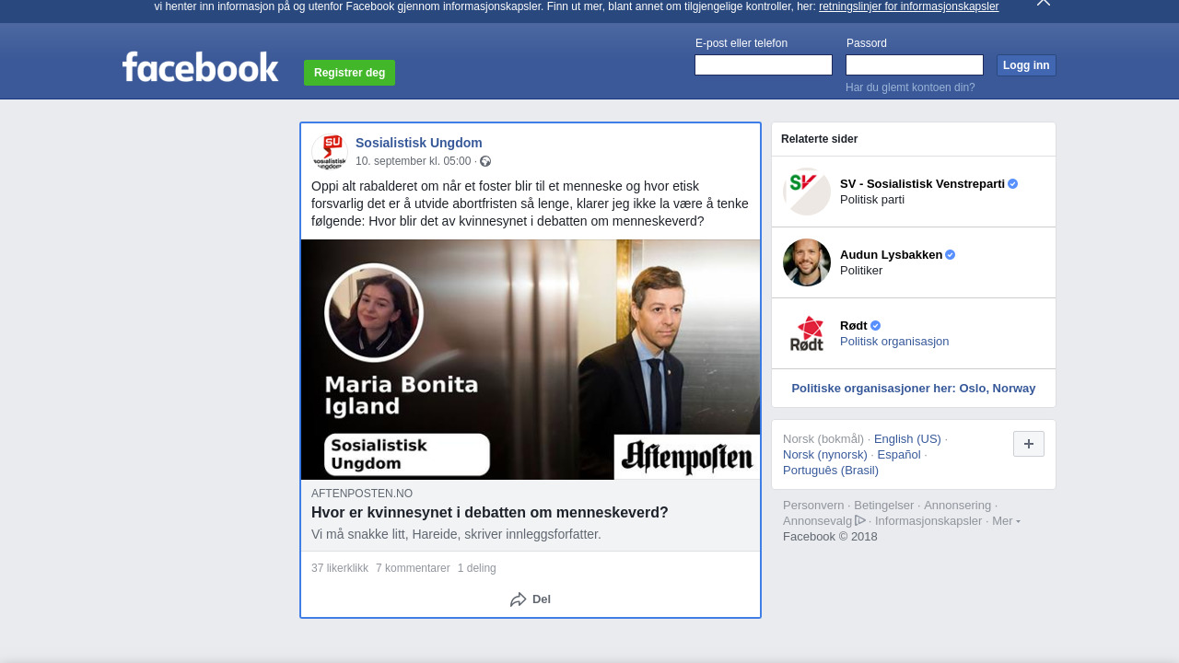Expand the Mer footer dropdown
Viewport: 1179px width, 663px height.
pos(1006,520)
